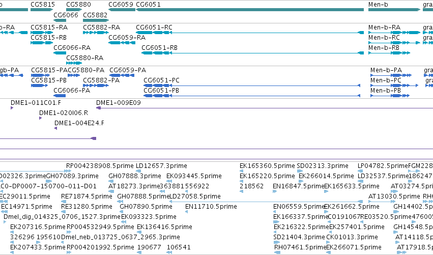Click the EK207316.5prime EST
433x255 pixels.
pyautogui.click(x=12, y=232)
